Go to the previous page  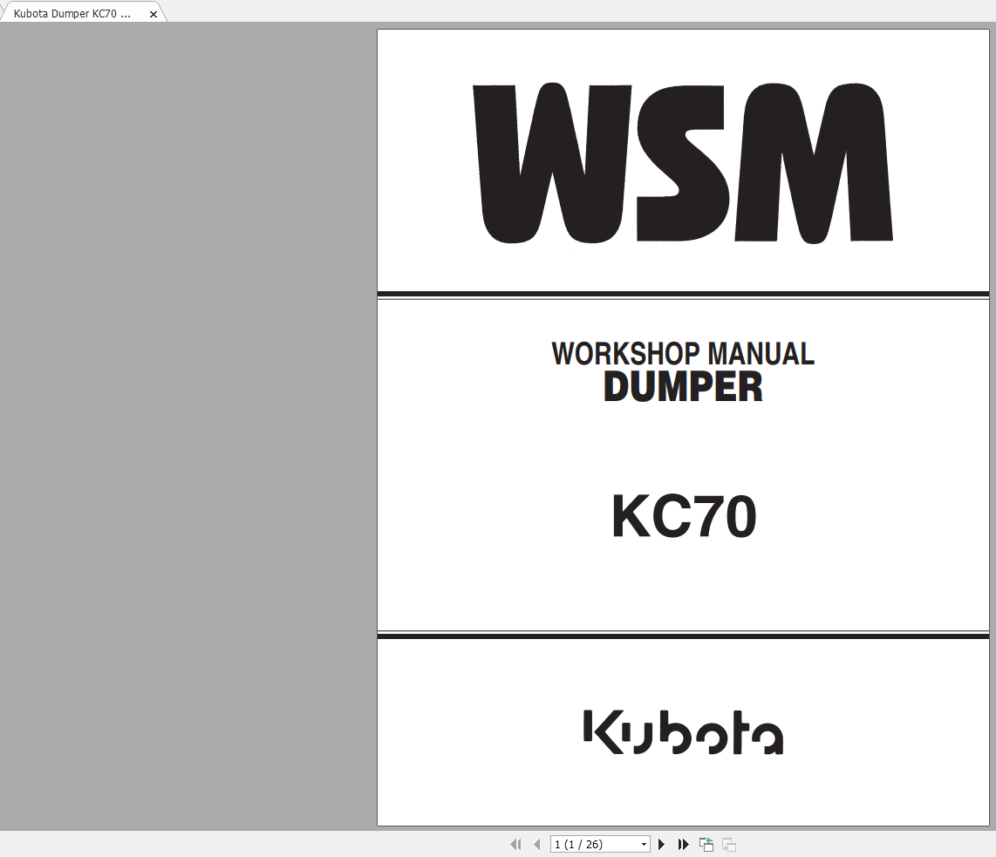537,844
